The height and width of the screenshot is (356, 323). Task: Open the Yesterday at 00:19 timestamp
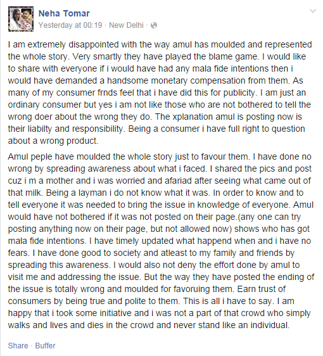(x=70, y=25)
